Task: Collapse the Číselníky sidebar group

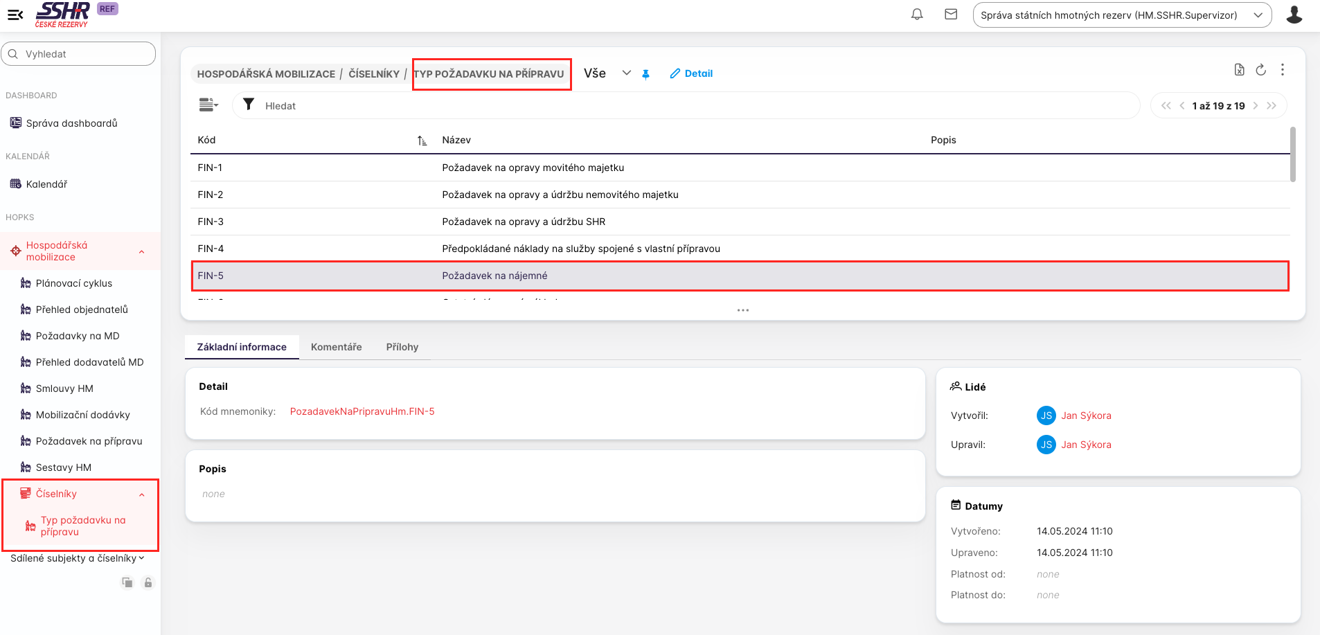Action: click(141, 494)
